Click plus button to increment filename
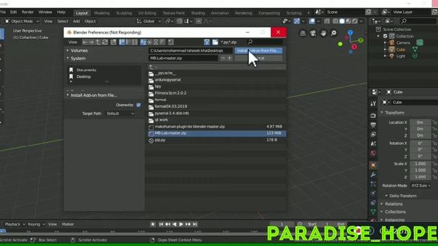Image resolution: width=438 pixels, height=246 pixels. coord(229,58)
